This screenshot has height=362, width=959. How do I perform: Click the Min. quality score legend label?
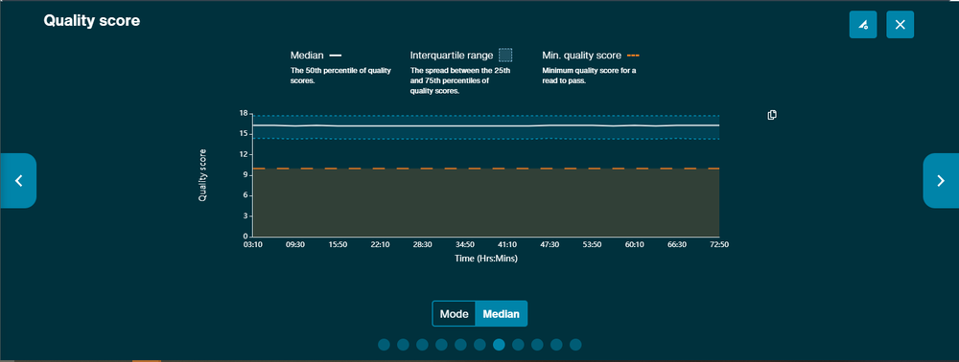[x=582, y=56]
